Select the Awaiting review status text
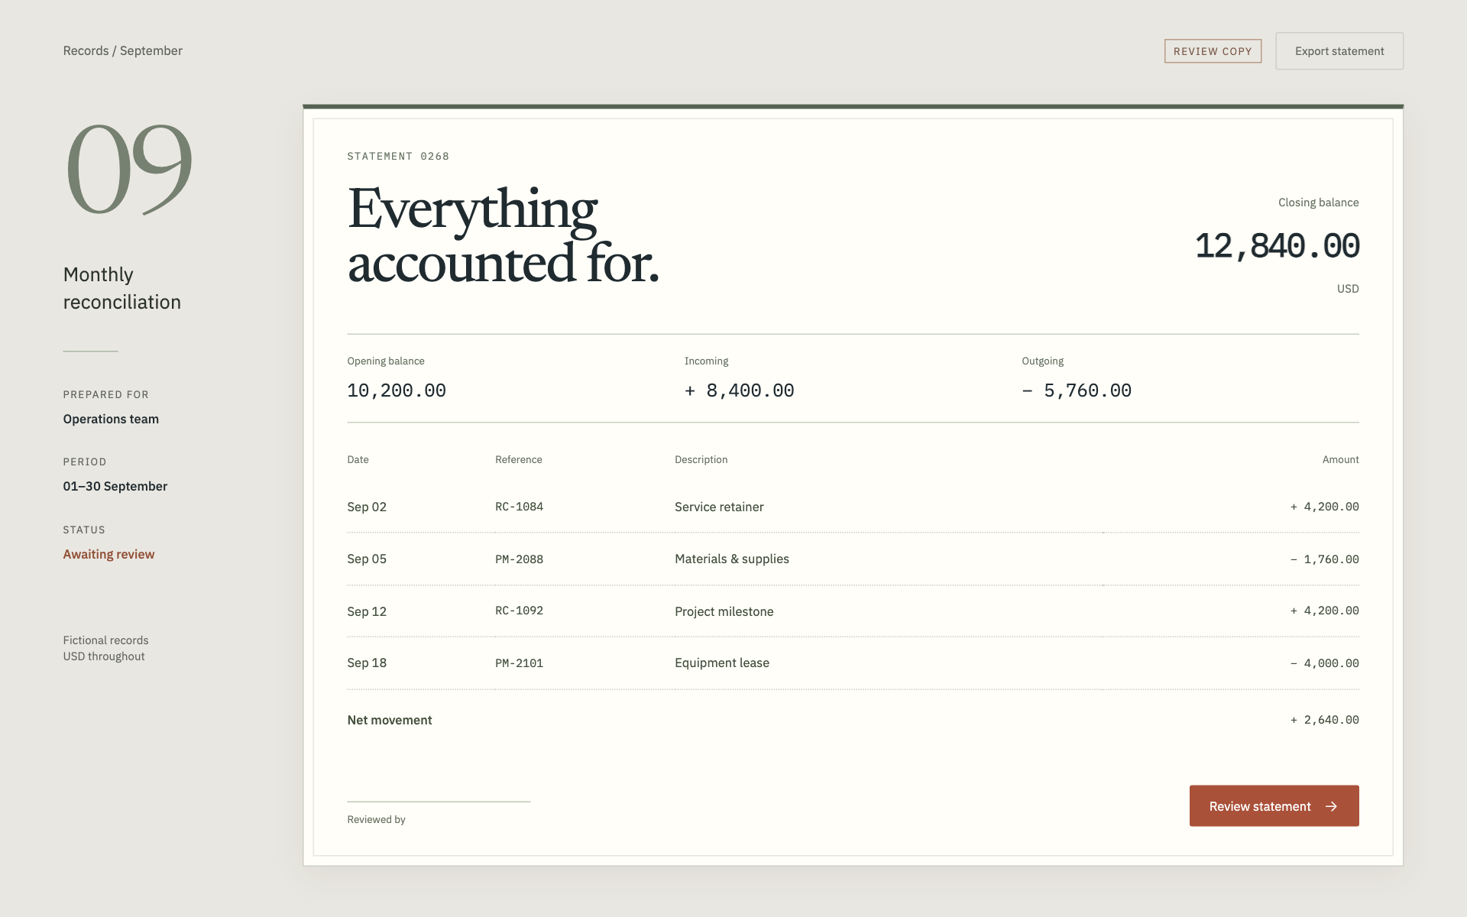 [108, 554]
